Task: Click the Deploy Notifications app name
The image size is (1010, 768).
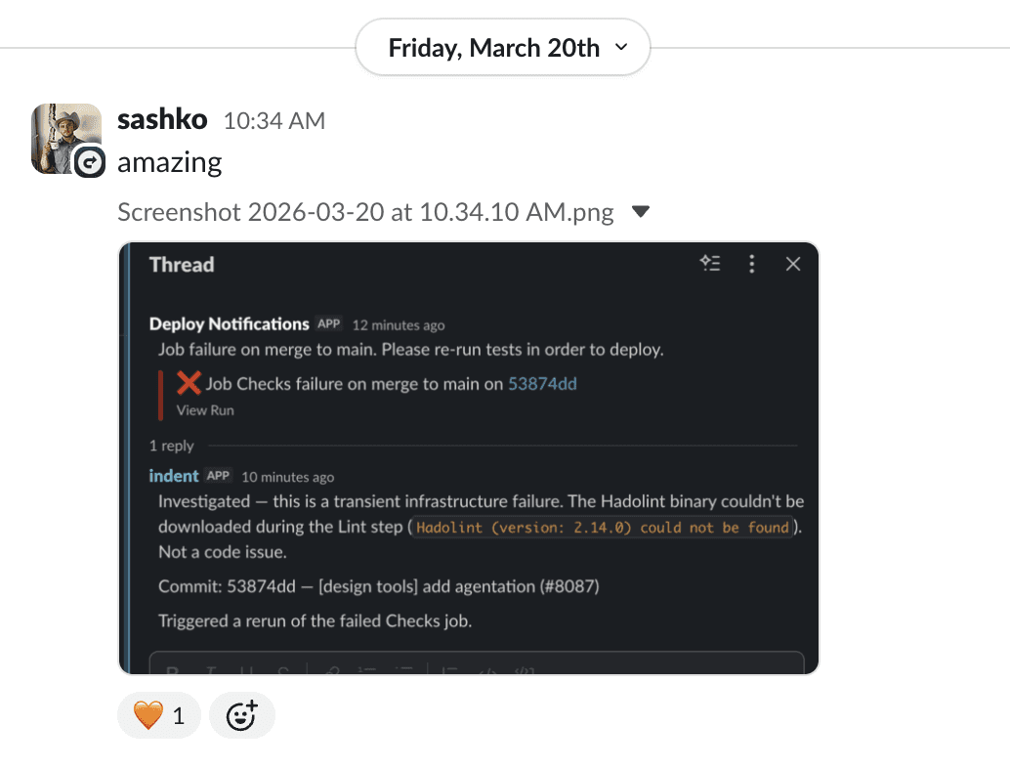Action: [x=230, y=324]
